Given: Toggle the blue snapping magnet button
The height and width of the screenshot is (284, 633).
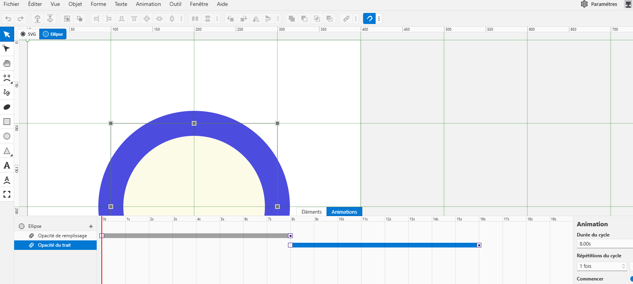Looking at the screenshot, I should pos(369,18).
